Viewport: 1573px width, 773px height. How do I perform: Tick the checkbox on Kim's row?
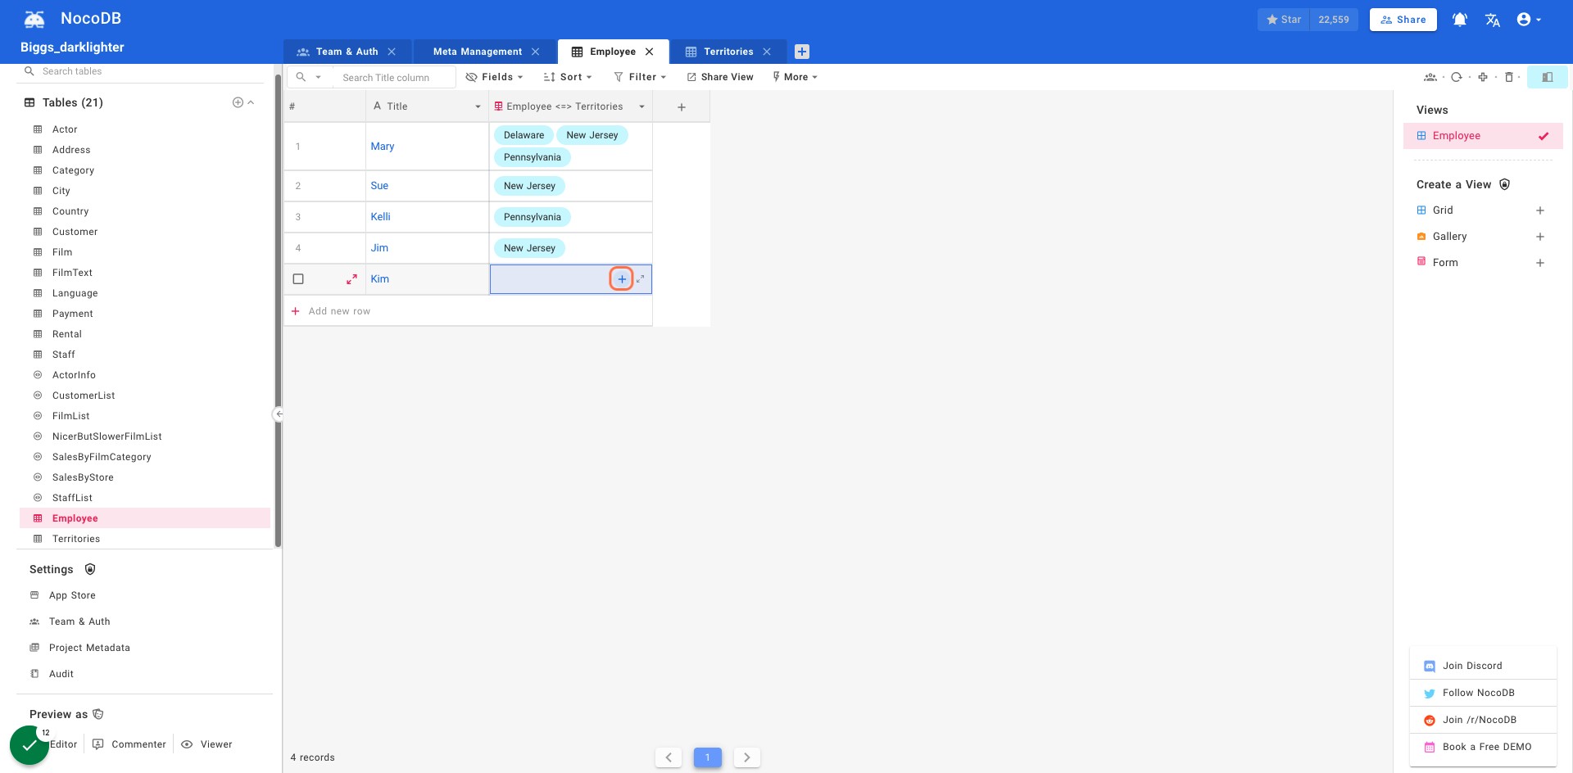[298, 279]
